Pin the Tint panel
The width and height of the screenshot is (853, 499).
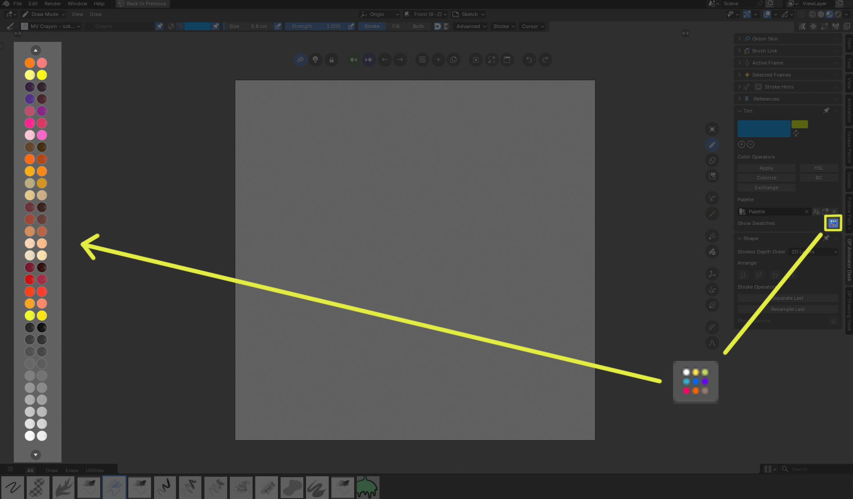tap(826, 110)
